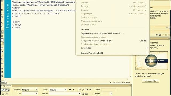Image resolution: width=171 pixels, height=96 pixels.
Task: Click the ¡Pruebe Adobe Business Catalyst text
Action: [149, 75]
